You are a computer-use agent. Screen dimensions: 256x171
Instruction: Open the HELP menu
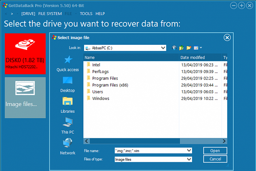point(100,14)
